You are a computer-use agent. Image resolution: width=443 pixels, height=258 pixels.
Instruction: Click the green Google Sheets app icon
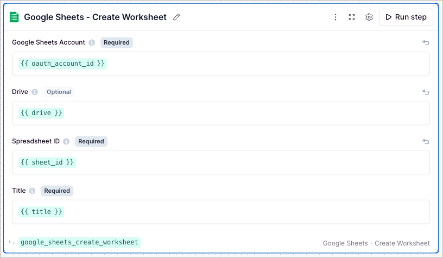[x=14, y=17]
